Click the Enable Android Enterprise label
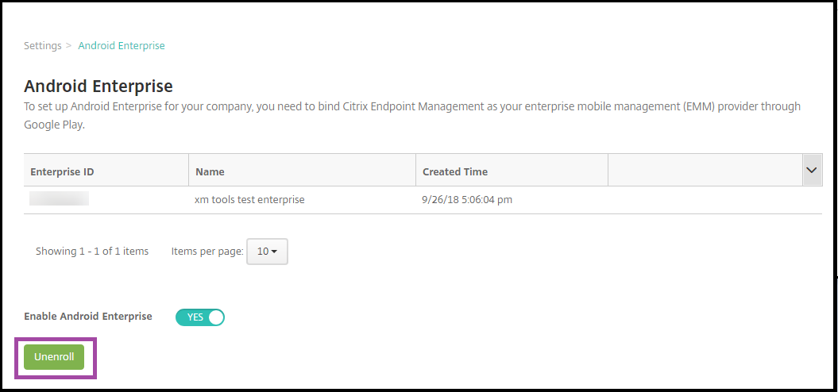838x392 pixels. pos(88,316)
